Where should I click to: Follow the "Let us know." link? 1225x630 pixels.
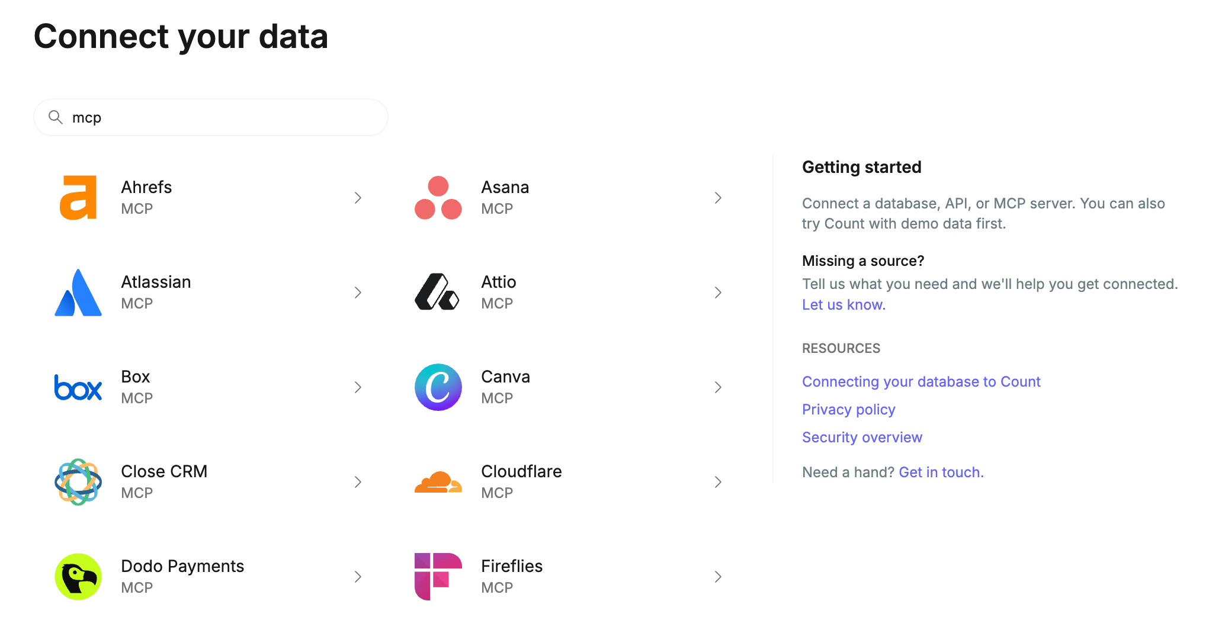click(844, 305)
